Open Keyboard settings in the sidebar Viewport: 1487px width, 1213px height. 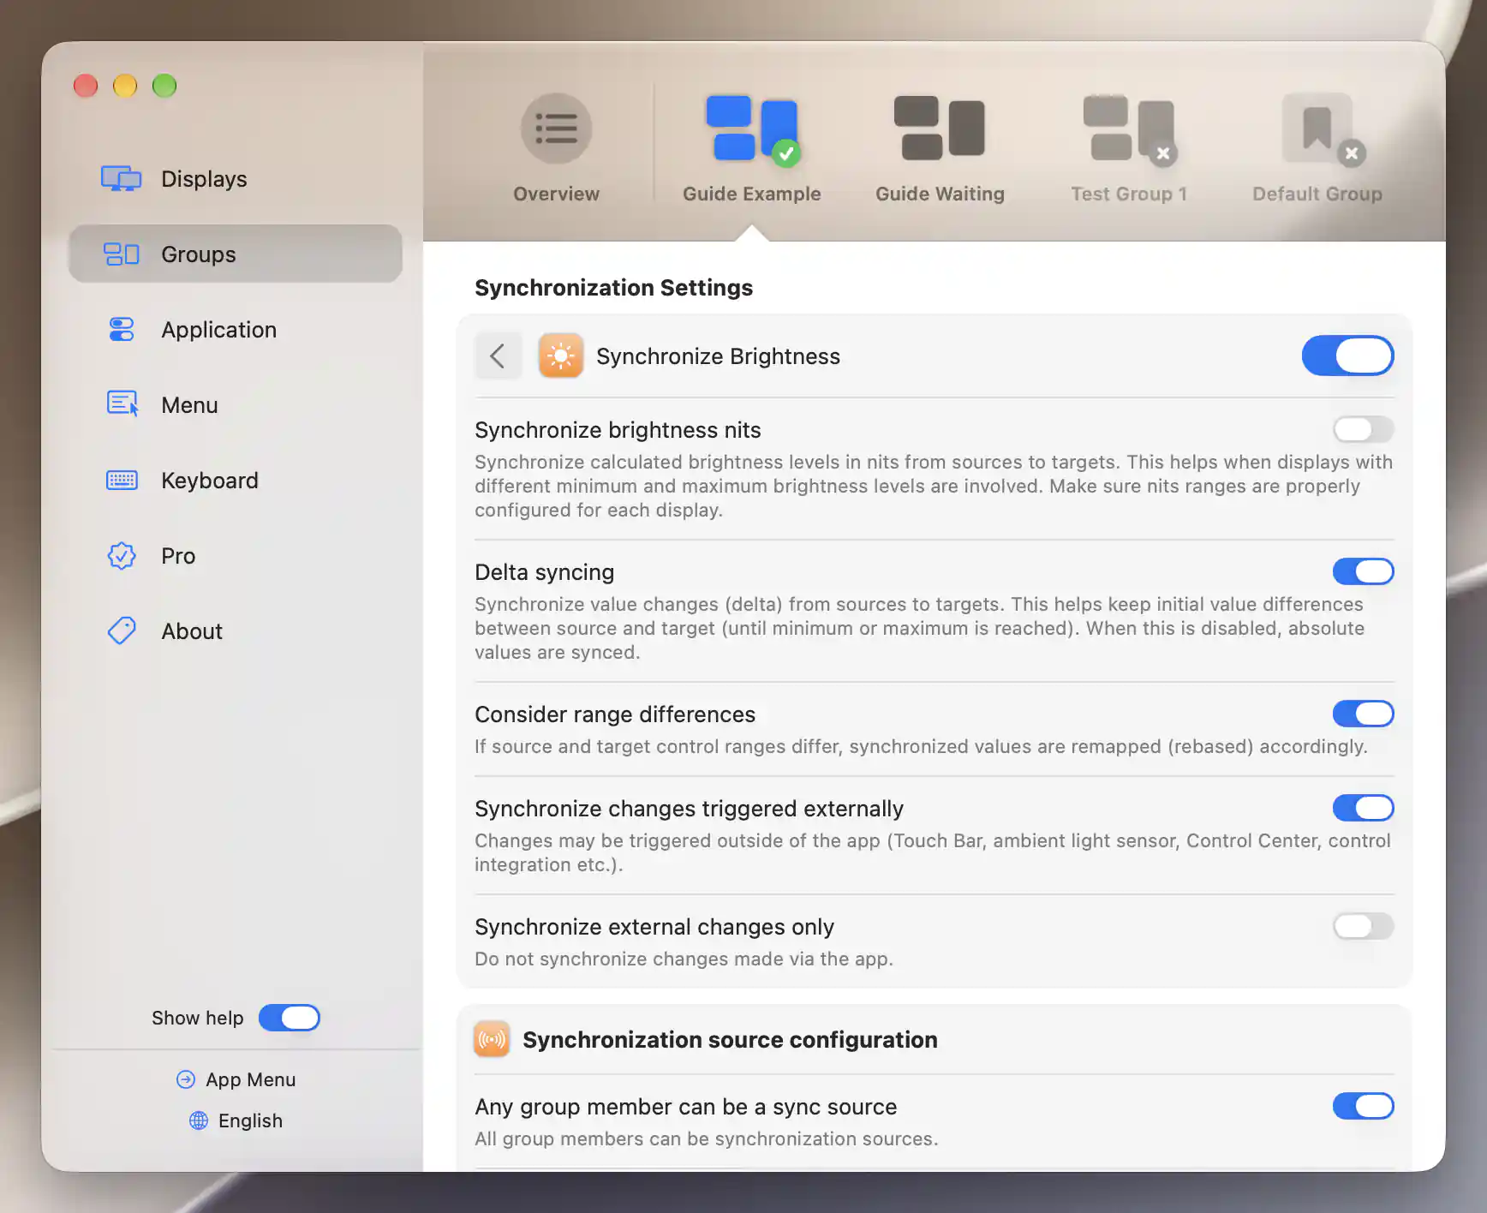(235, 481)
